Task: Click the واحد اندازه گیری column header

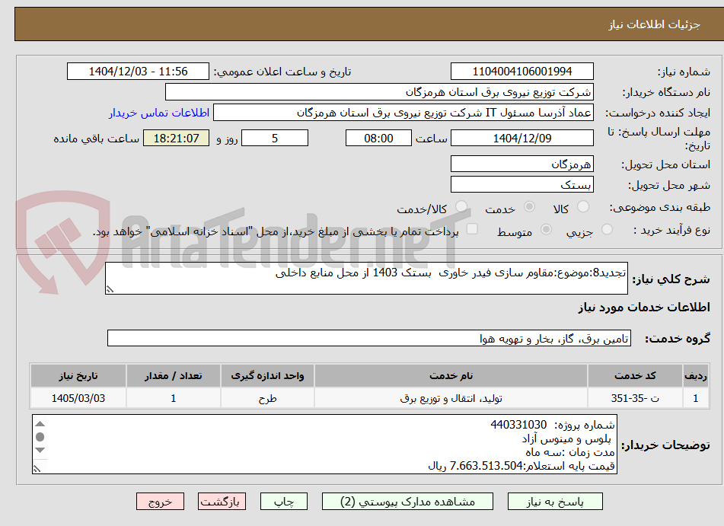Action: (267, 376)
